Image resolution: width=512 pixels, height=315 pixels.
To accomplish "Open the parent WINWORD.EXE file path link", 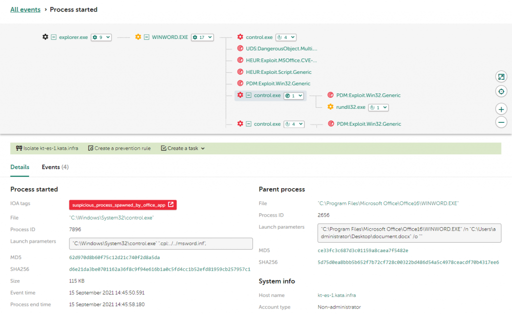I will (388, 203).
